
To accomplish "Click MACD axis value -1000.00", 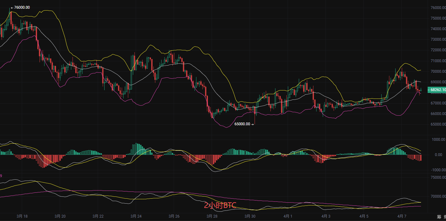I will point(438,170).
